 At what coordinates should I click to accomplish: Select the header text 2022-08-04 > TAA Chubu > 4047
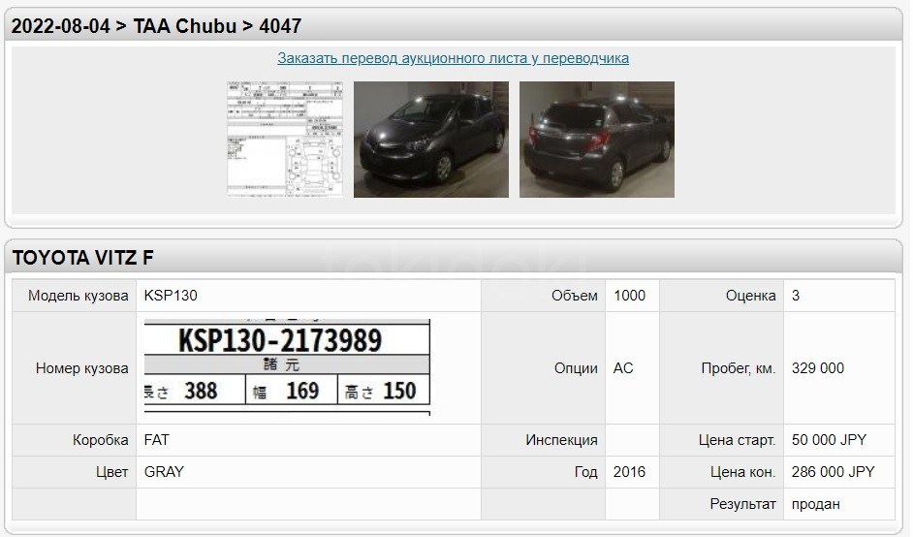pos(156,26)
